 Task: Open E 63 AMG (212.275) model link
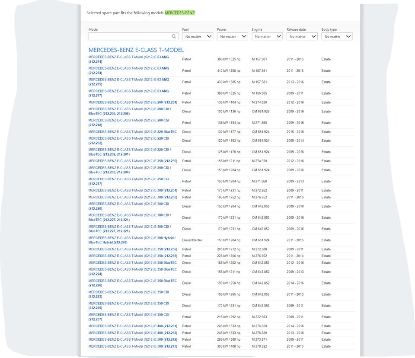point(129,82)
